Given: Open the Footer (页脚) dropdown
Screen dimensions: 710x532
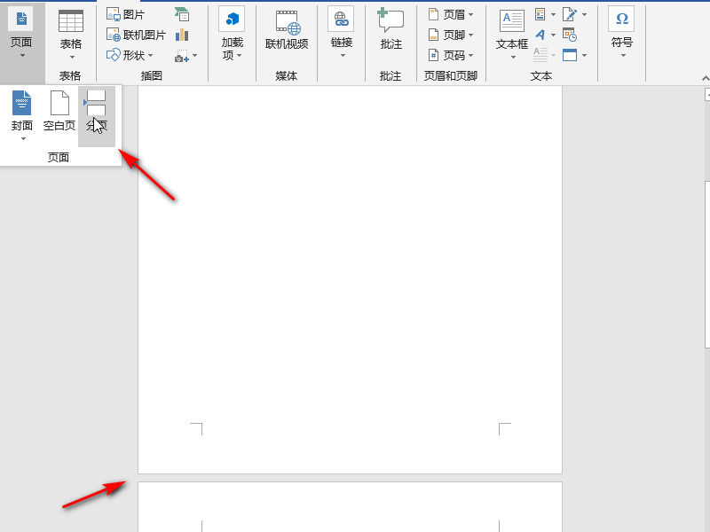Looking at the screenshot, I should pos(451,35).
